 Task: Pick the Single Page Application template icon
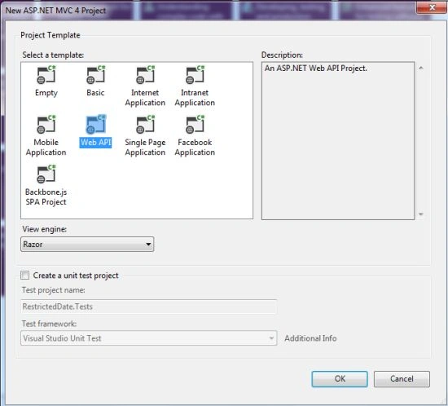coord(146,125)
